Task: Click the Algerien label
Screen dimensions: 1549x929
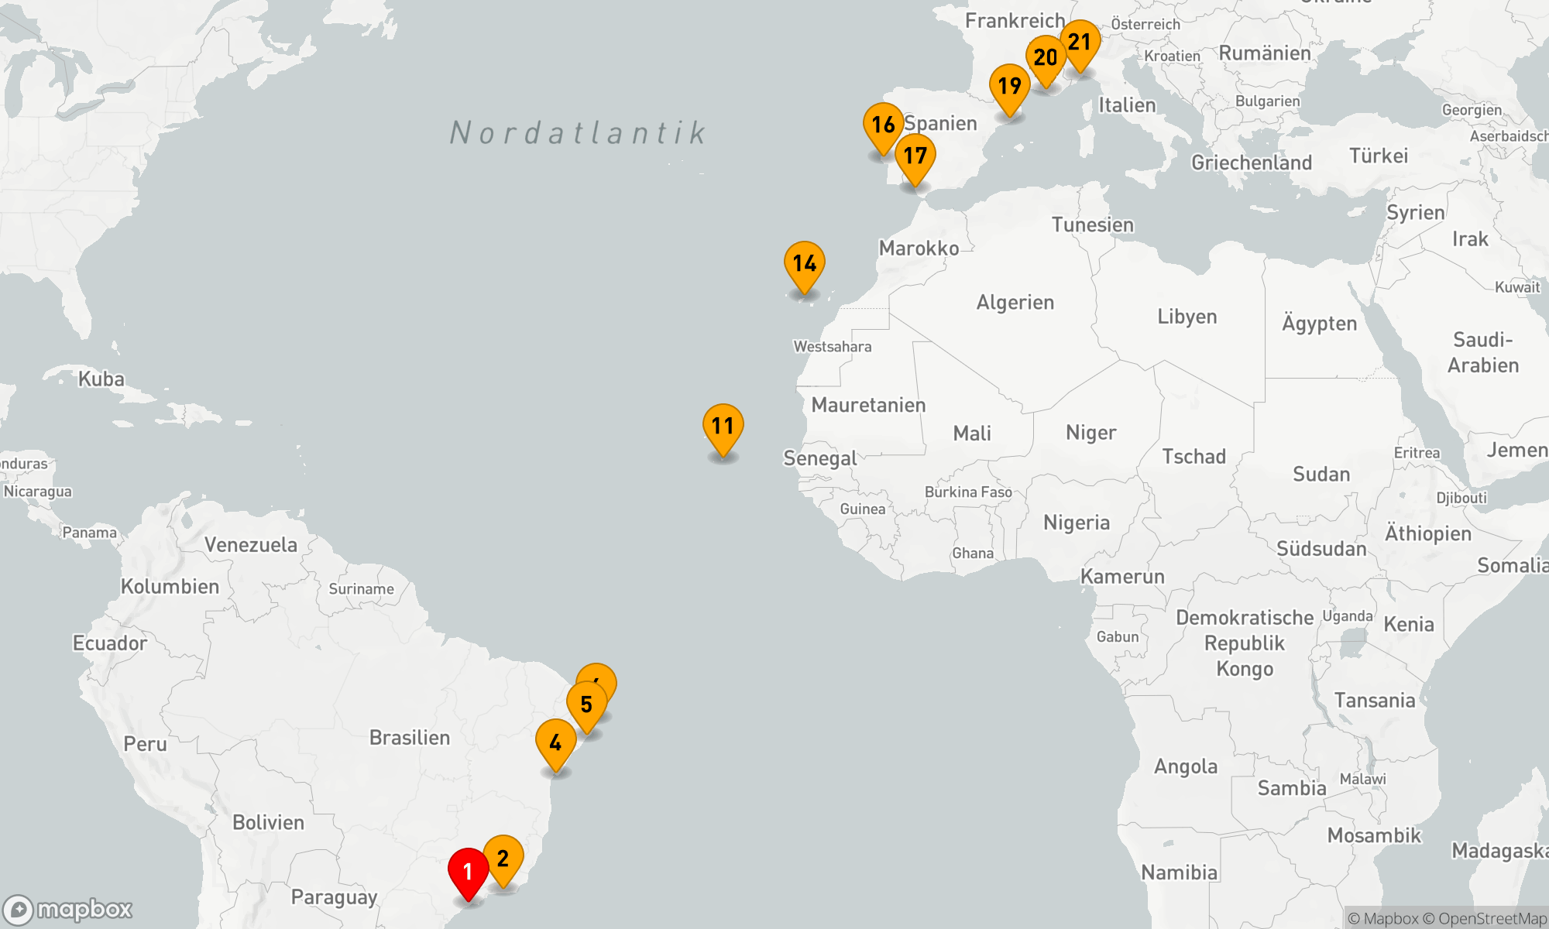Action: [1015, 302]
